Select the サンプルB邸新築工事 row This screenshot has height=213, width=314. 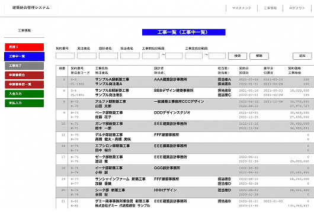point(185,93)
